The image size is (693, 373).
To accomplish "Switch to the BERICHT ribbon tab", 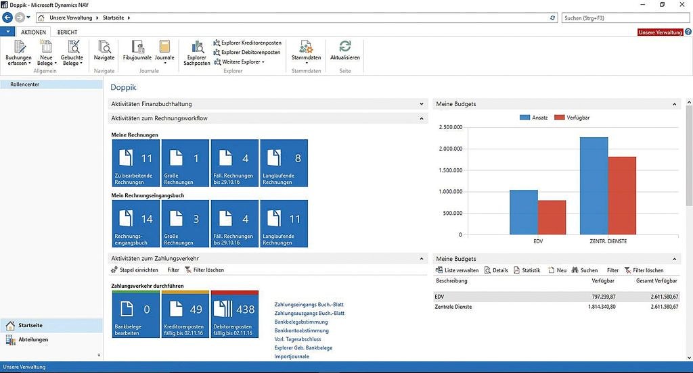I will (x=67, y=32).
